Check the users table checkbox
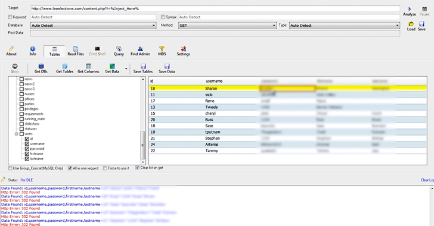 21,134
